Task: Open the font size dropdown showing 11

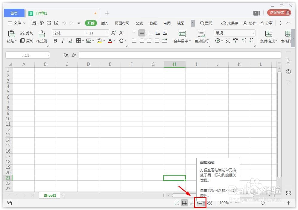Action: point(107,33)
